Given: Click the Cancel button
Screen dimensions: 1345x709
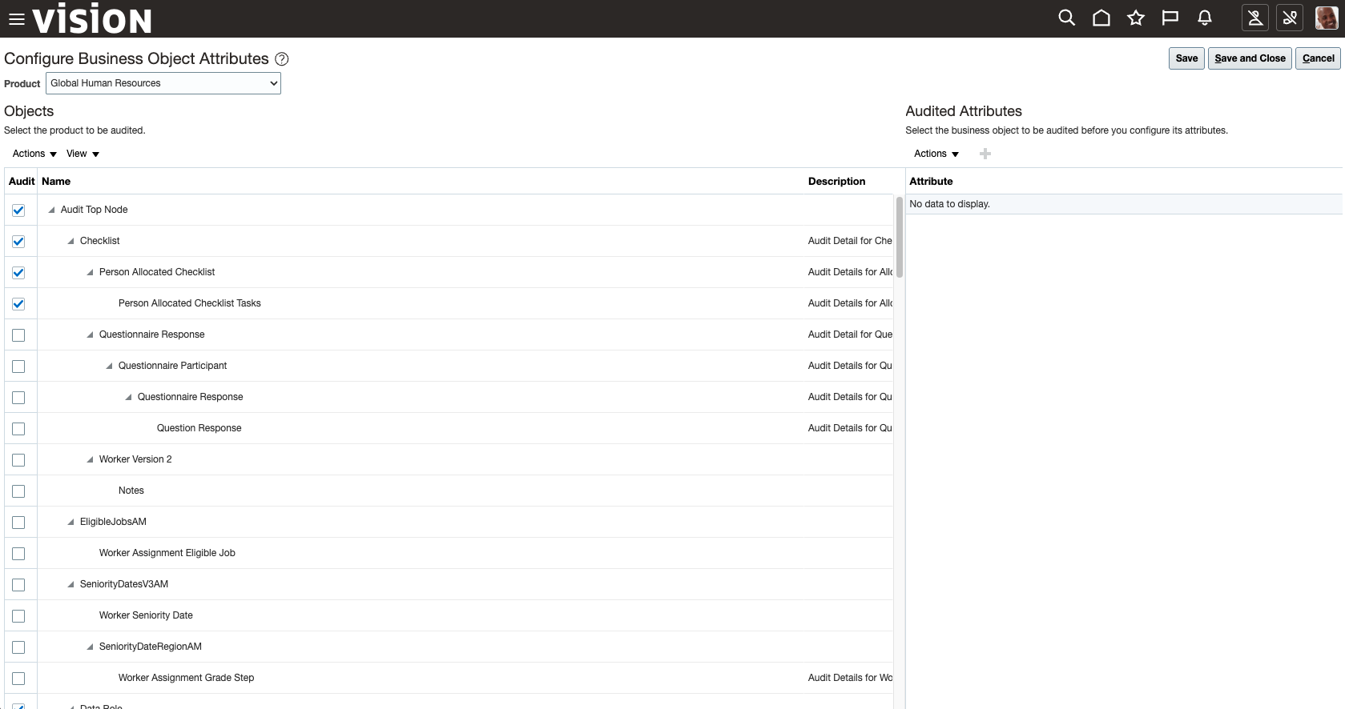Looking at the screenshot, I should click(1318, 58).
